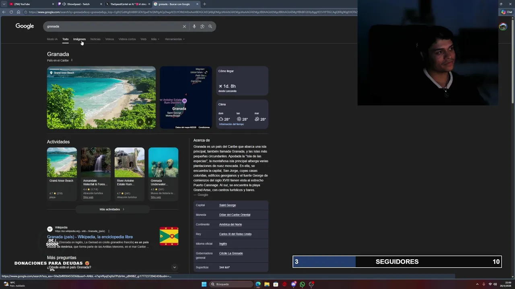The width and height of the screenshot is (515, 289).
Task: Open the tab list dropdown arrow
Action: click(x=4, y=4)
